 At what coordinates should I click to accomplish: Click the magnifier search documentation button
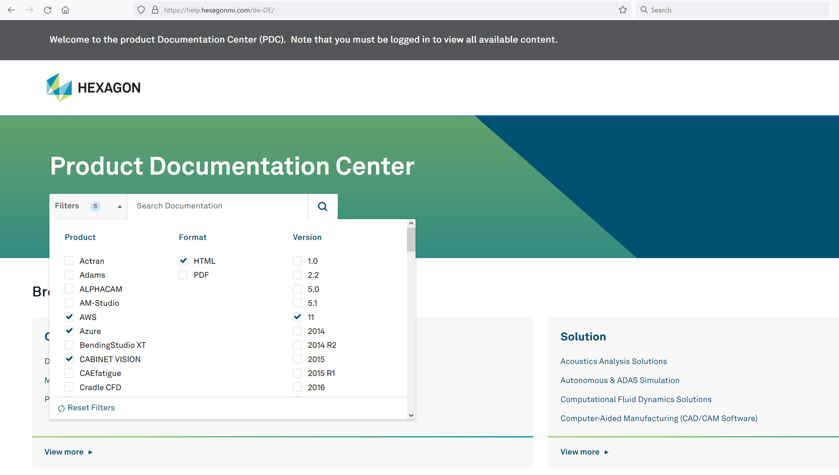tap(322, 206)
